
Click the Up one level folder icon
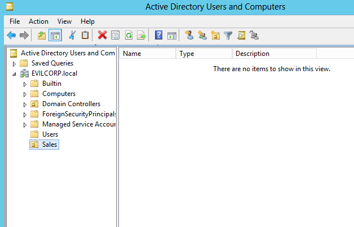click(41, 35)
